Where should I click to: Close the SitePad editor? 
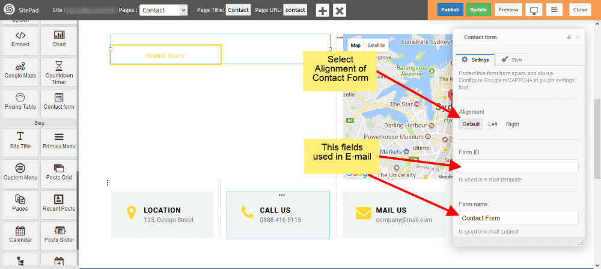pyautogui.click(x=581, y=10)
